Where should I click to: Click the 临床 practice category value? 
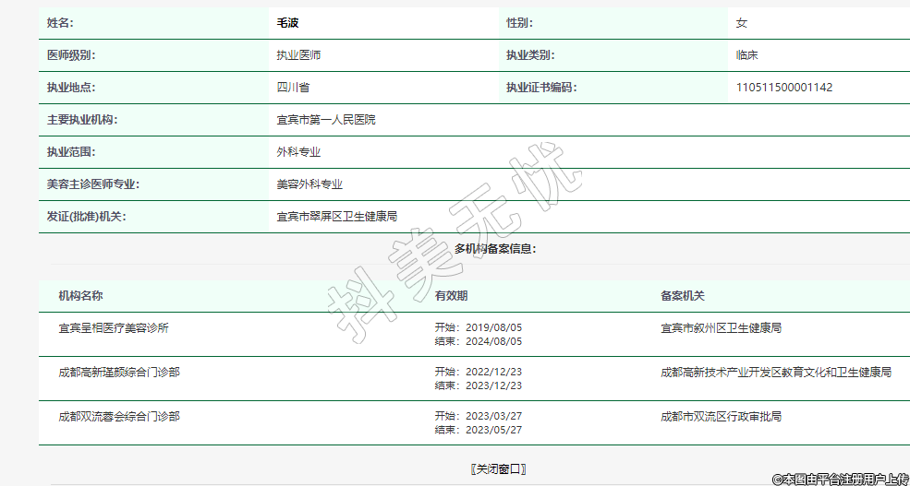[x=746, y=55]
